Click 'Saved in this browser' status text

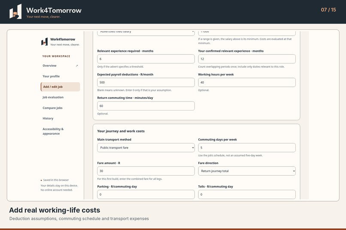tap(56, 180)
